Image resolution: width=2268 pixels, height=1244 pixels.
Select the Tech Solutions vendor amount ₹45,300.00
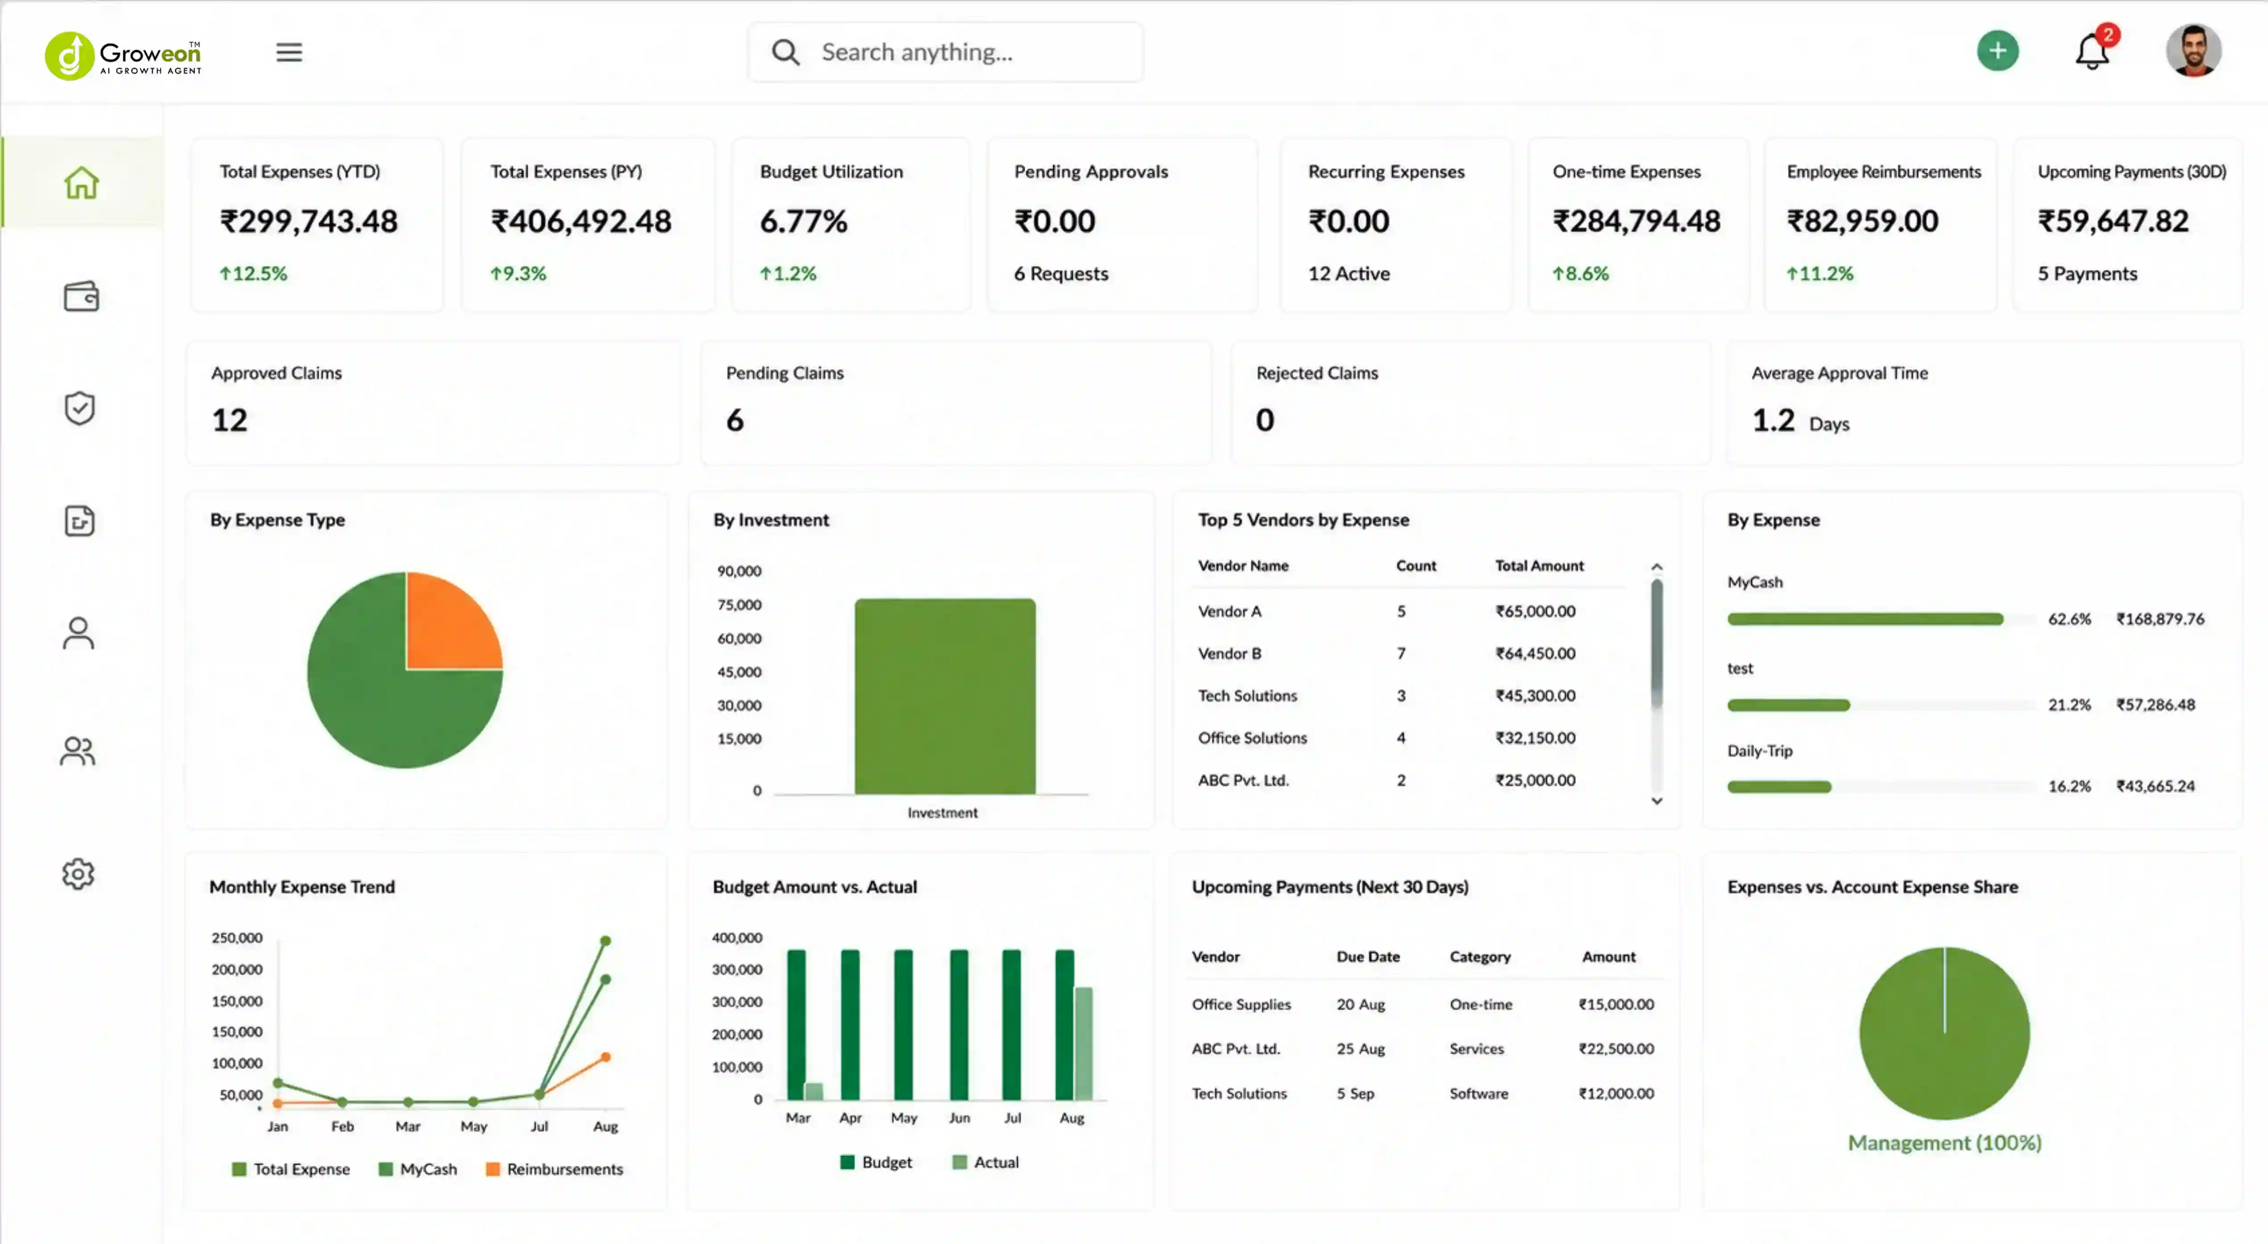click(x=1536, y=695)
